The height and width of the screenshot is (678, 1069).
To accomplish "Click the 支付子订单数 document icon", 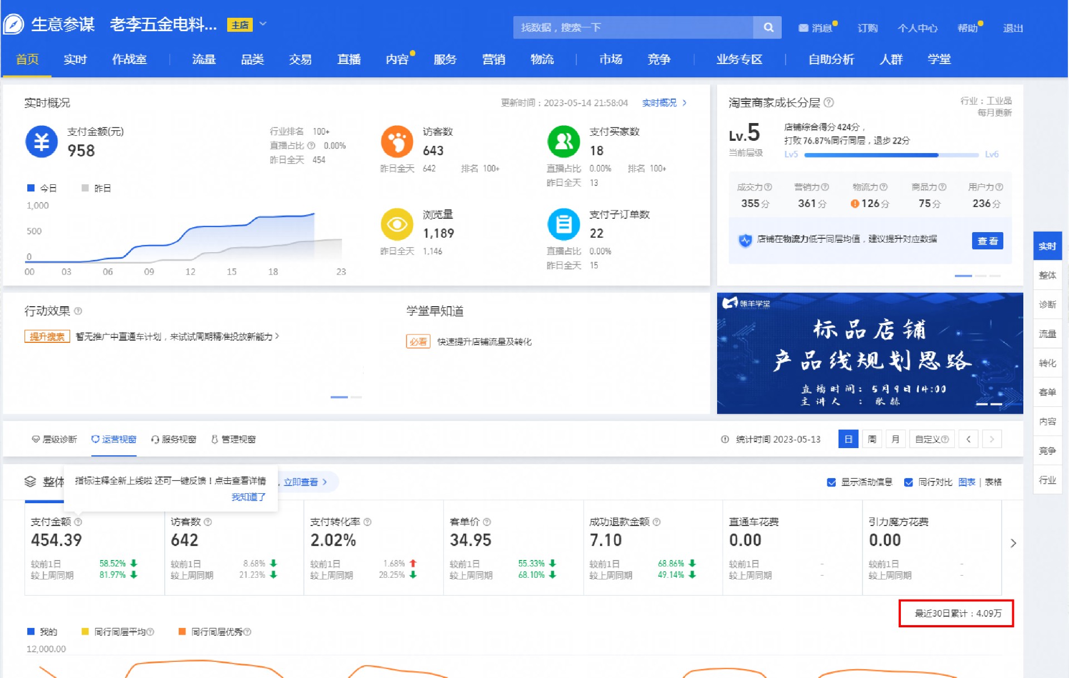I will (563, 225).
